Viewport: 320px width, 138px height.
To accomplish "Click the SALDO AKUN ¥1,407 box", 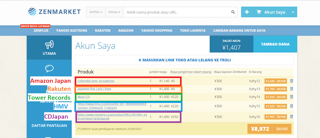I will pyautogui.click(x=231, y=44).
